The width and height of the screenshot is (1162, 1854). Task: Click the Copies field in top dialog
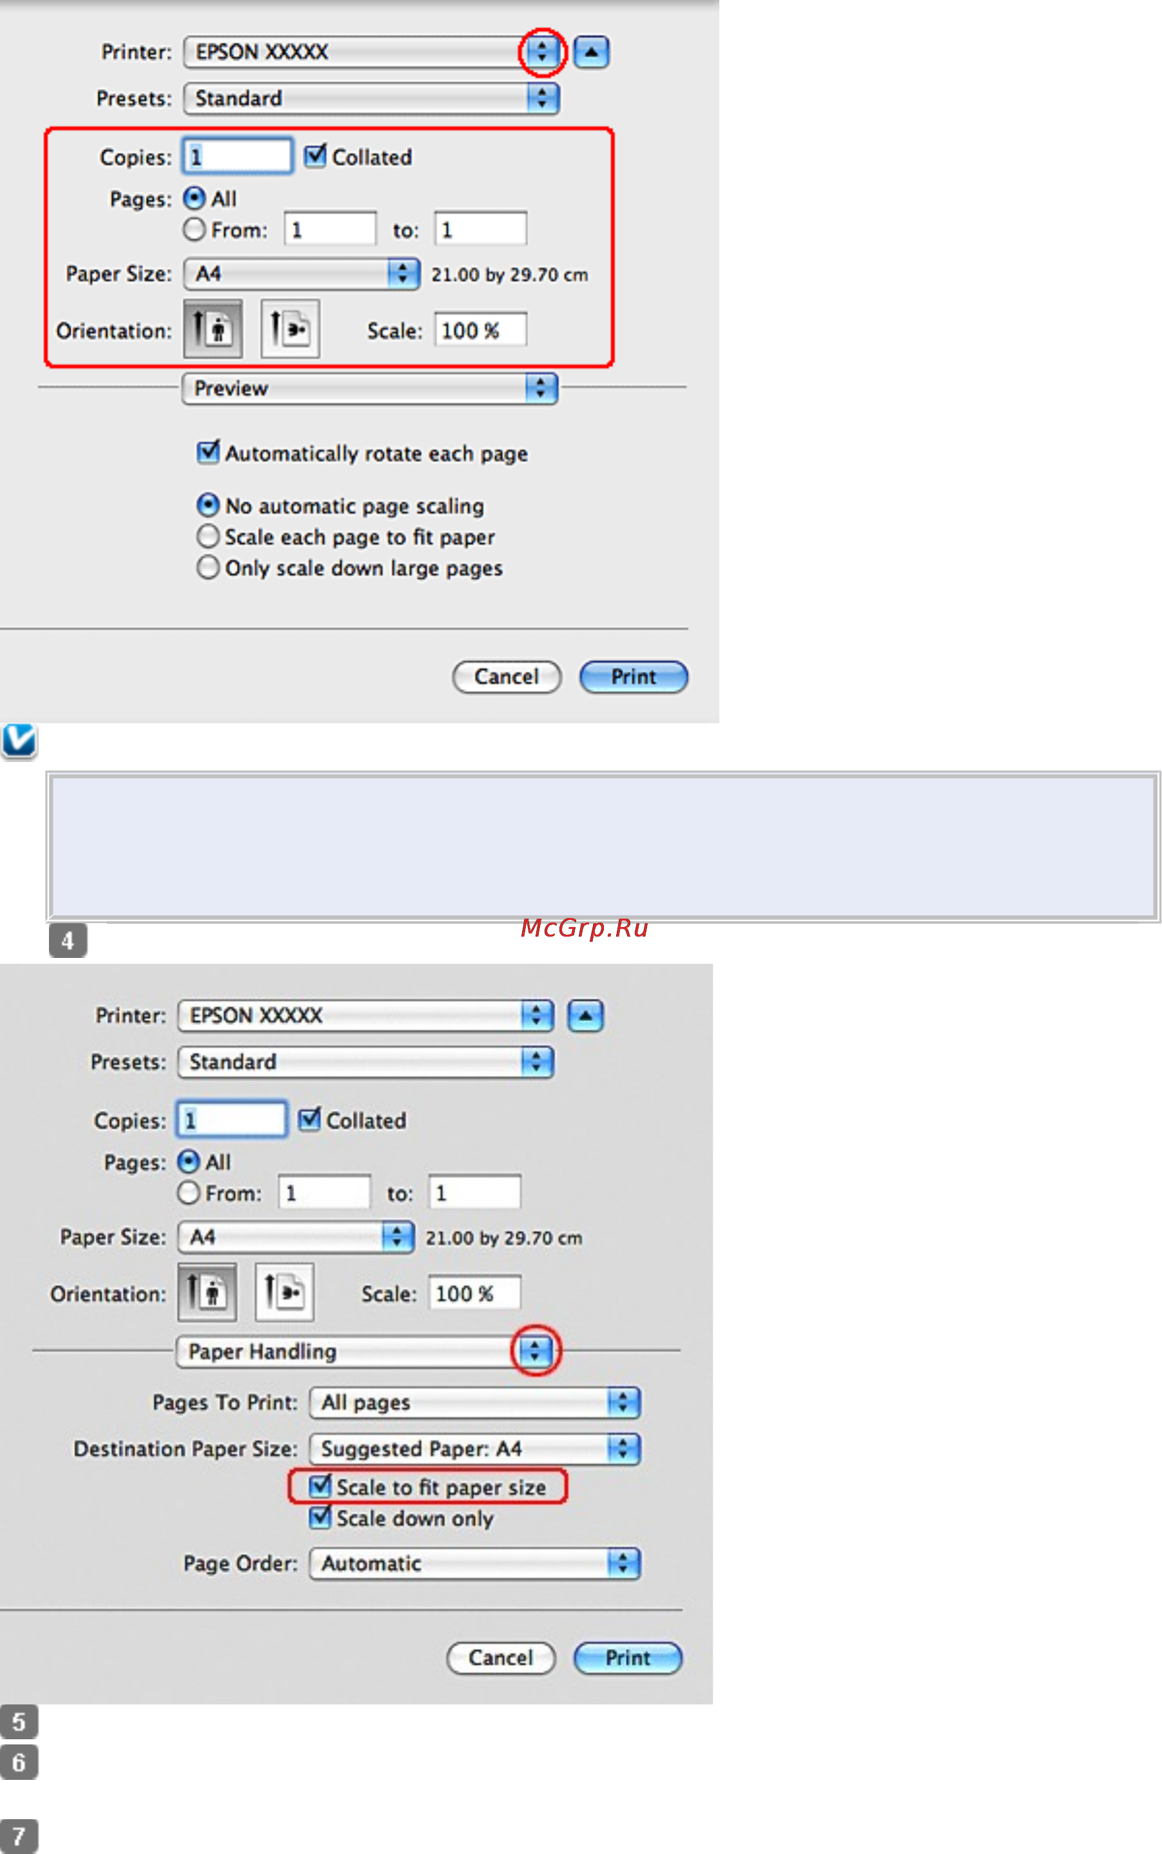pos(237,156)
